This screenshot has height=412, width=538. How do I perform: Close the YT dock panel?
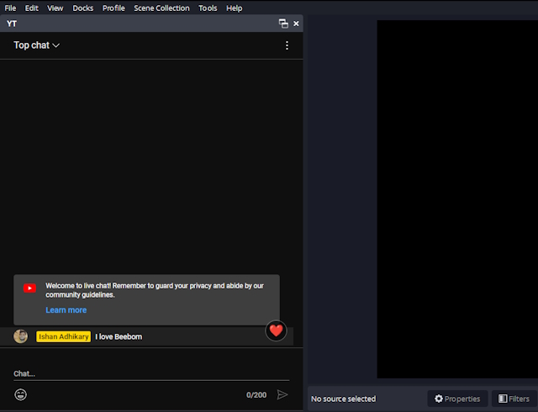[x=296, y=24]
